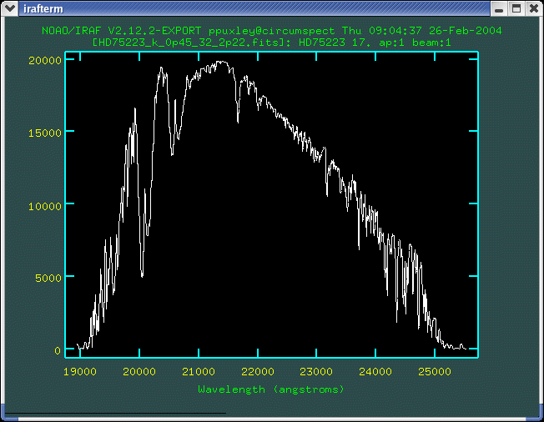Click the 20000 y-axis tick label
The height and width of the screenshot is (422, 544).
[x=45, y=61]
